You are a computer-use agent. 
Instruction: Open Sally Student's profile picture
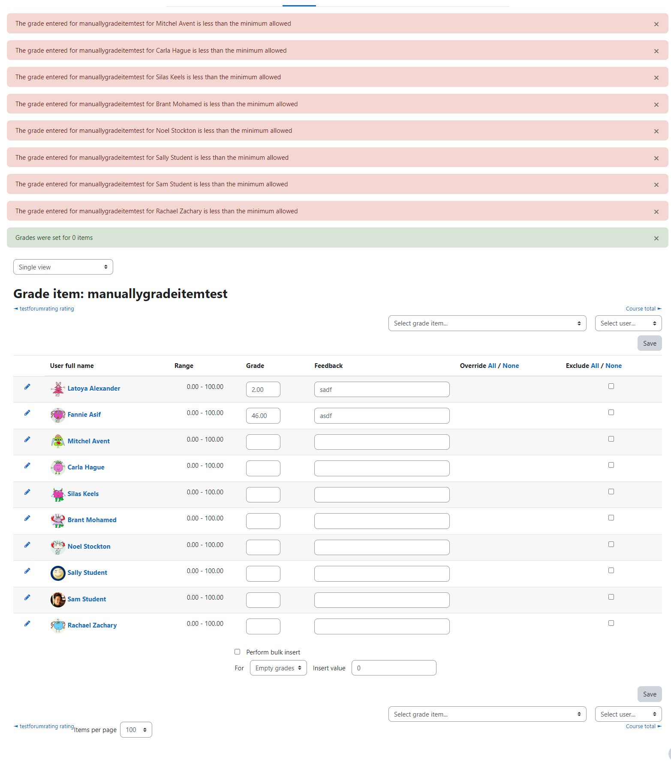[58, 573]
